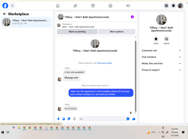Click the back arrow beside Marketplace
Viewport: 188px width, 139px height.
pos(5,14)
